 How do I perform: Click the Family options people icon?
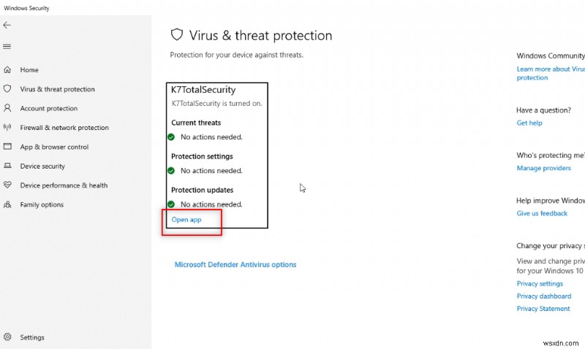7,205
